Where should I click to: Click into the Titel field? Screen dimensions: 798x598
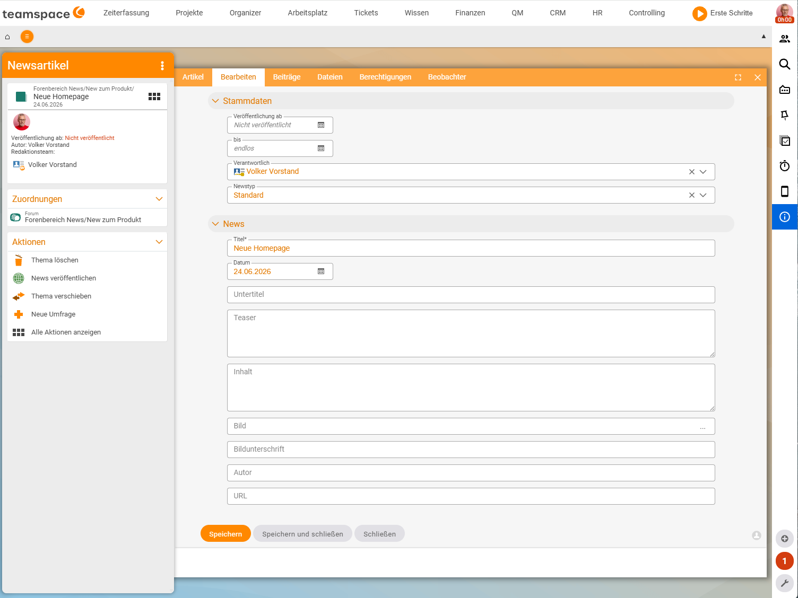coord(471,248)
